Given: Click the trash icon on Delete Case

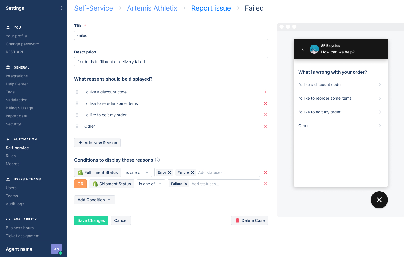Looking at the screenshot, I should [237, 220].
